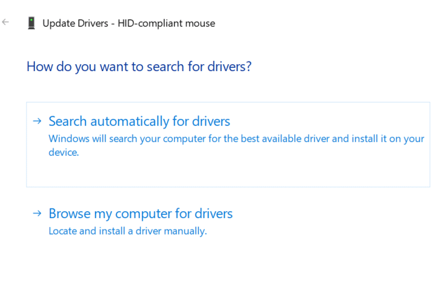Click the 'Update Drivers - HID-compliant mouse' title
The height and width of the screenshot is (285, 446).
[128, 23]
